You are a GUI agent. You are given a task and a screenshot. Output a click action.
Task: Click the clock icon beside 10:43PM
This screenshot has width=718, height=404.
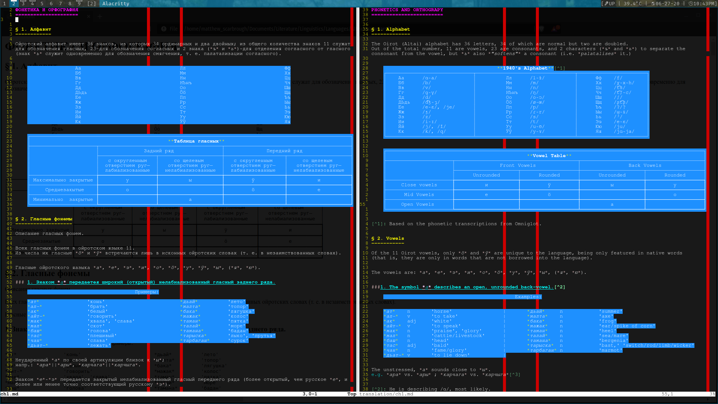click(x=690, y=4)
